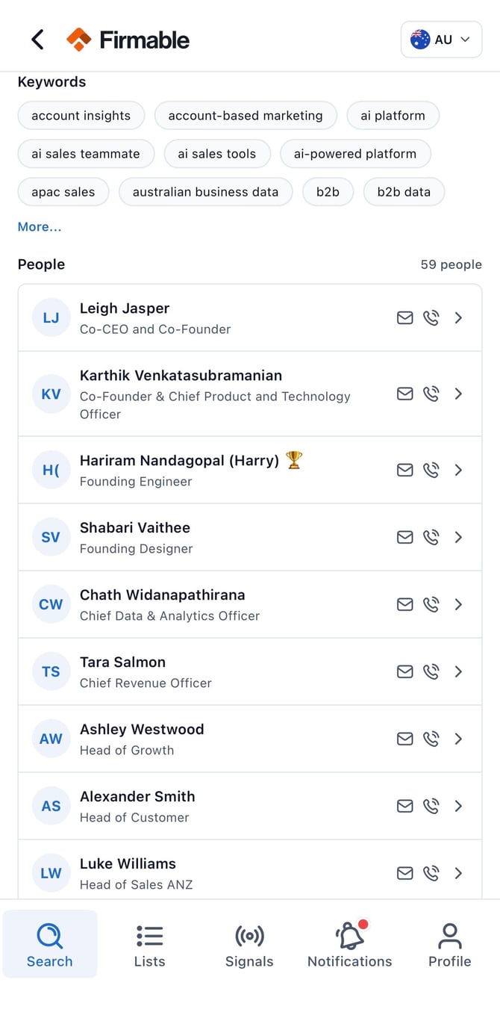
Task: Open the Profile tab
Action: pyautogui.click(x=449, y=945)
